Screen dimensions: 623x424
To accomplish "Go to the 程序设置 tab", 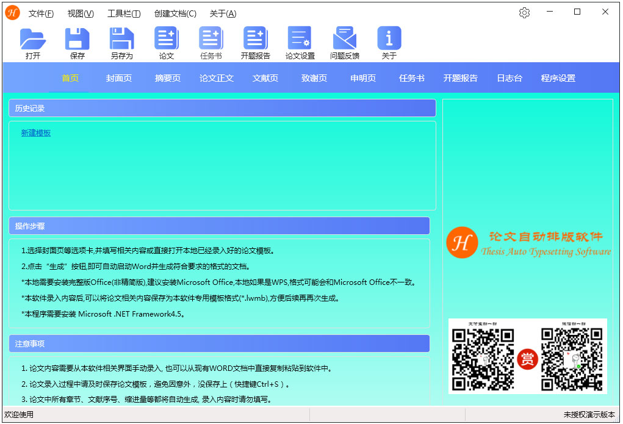I will [x=558, y=78].
